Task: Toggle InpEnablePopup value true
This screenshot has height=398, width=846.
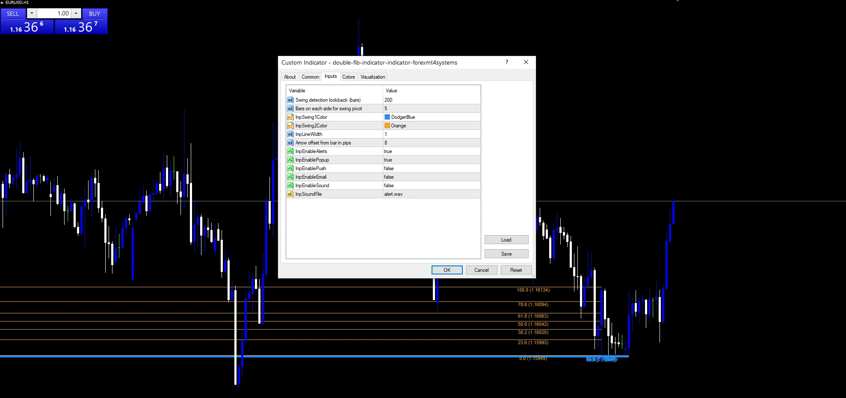Action: pyautogui.click(x=432, y=160)
